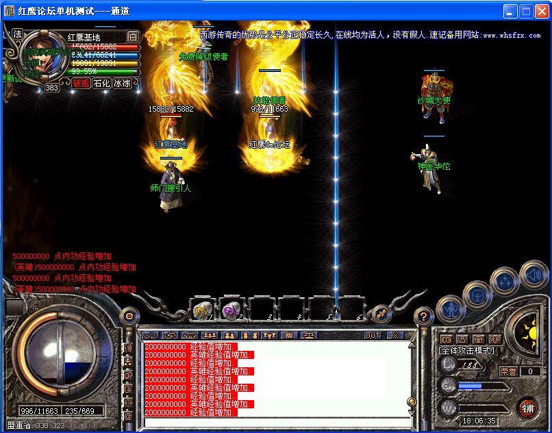This screenshot has height=433, width=552.
Task: Click the 白 button beside hero name
Action: (x=133, y=37)
